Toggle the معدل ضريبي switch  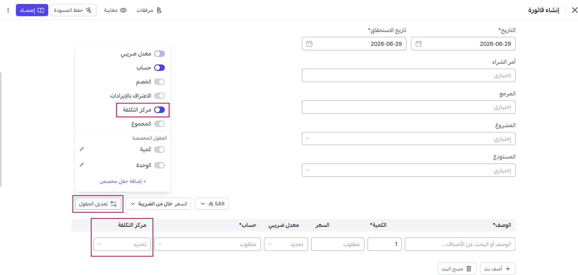159,54
